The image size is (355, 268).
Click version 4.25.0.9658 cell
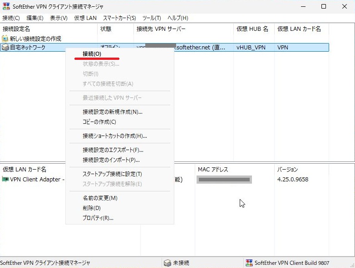(292, 179)
